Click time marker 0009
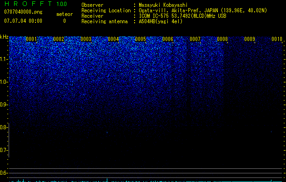This screenshot has width=286, height=182. pos(250,39)
